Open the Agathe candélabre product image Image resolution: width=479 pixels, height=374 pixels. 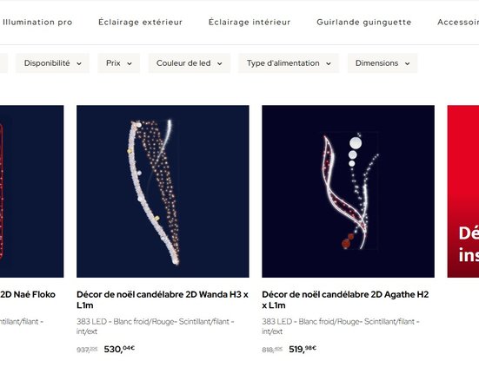pyautogui.click(x=348, y=192)
